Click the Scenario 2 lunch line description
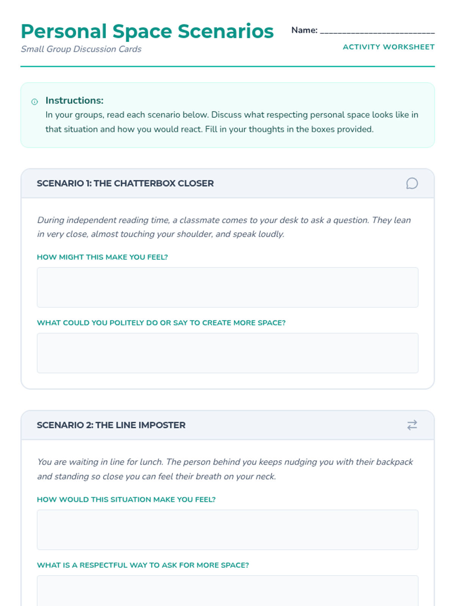The image size is (455, 606). [225, 469]
